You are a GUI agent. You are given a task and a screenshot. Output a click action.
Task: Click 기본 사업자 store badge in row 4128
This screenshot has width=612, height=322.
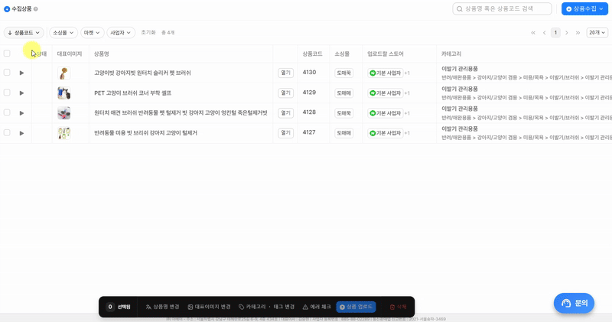[x=386, y=113]
